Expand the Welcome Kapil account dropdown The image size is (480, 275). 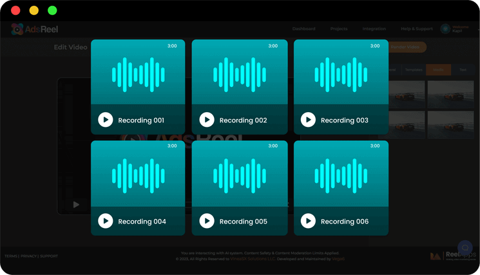pos(477,30)
